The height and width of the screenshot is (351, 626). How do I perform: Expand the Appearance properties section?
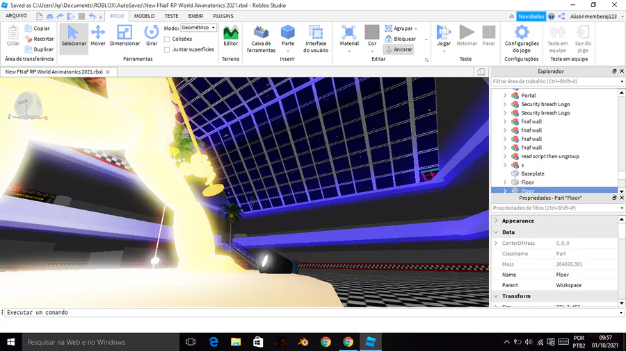(496, 221)
